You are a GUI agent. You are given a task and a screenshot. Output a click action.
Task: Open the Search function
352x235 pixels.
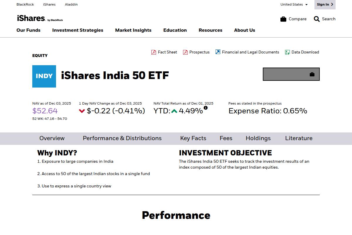click(x=325, y=19)
